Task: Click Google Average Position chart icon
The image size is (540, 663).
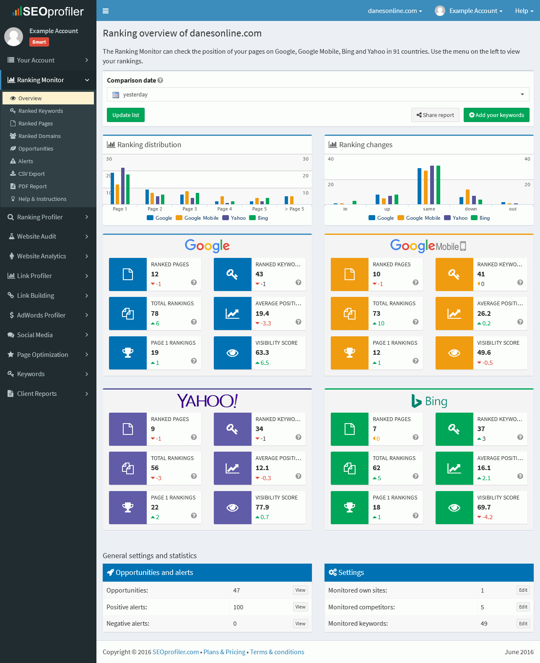Action: tap(232, 314)
